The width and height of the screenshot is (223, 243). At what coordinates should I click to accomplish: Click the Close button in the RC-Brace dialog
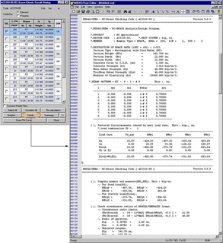pyautogui.click(x=56, y=120)
